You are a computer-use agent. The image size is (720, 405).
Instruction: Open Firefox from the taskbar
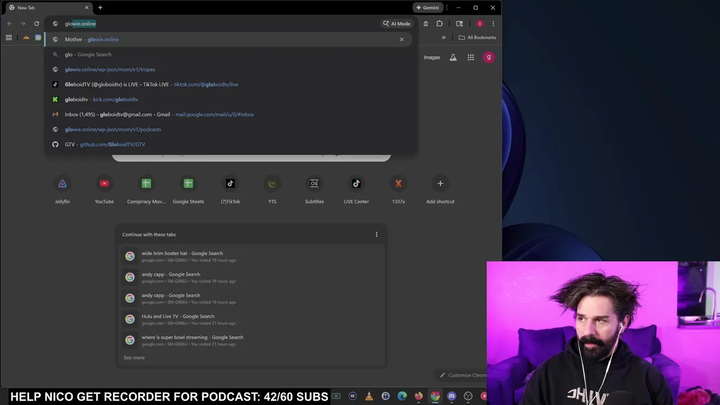418,396
